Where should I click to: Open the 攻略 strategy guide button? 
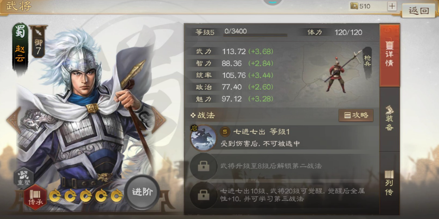[356, 115]
